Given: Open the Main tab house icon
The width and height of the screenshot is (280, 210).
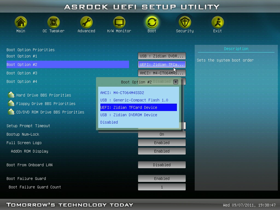Looking at the screenshot, I should 21,22.
